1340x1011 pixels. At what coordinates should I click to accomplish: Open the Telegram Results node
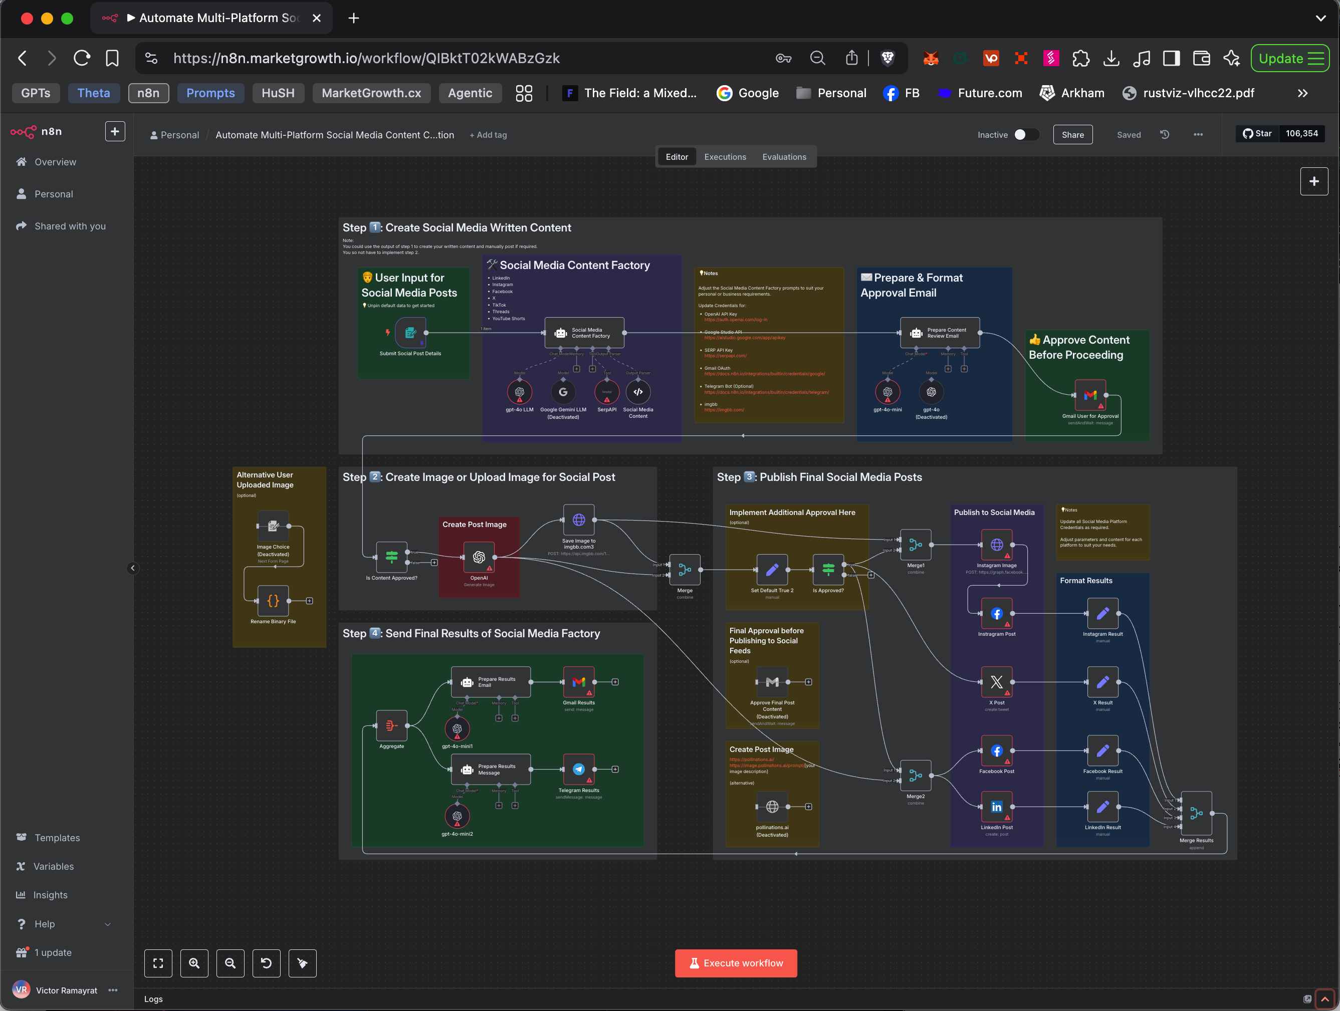coord(578,770)
